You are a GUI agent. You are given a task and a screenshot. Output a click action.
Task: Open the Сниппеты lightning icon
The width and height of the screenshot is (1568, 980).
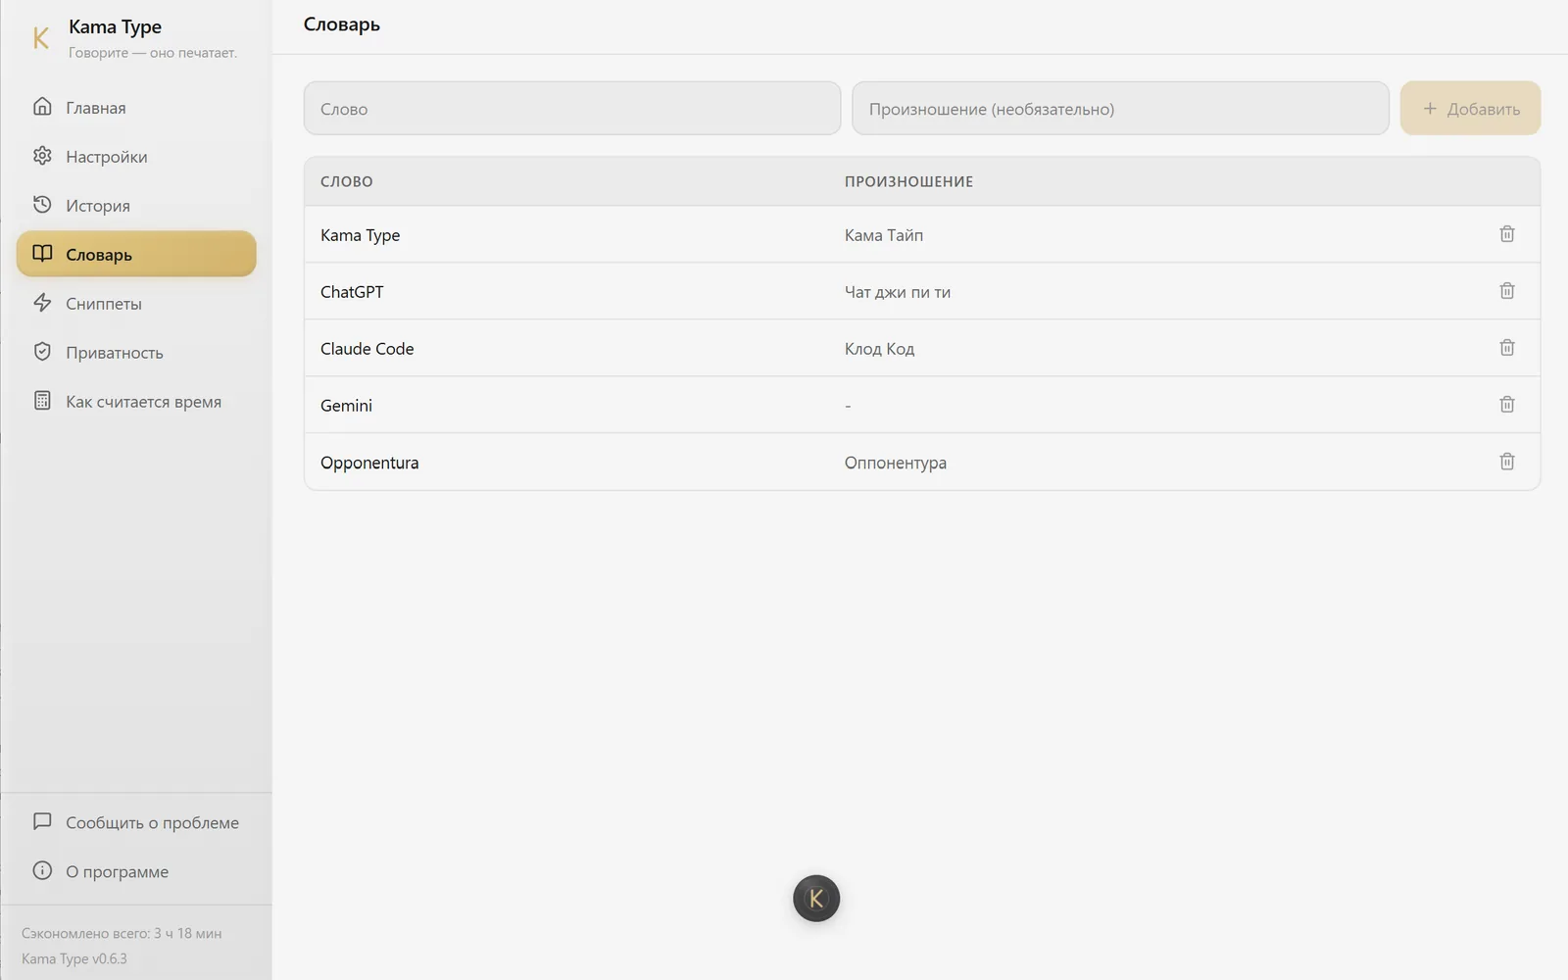tap(42, 303)
